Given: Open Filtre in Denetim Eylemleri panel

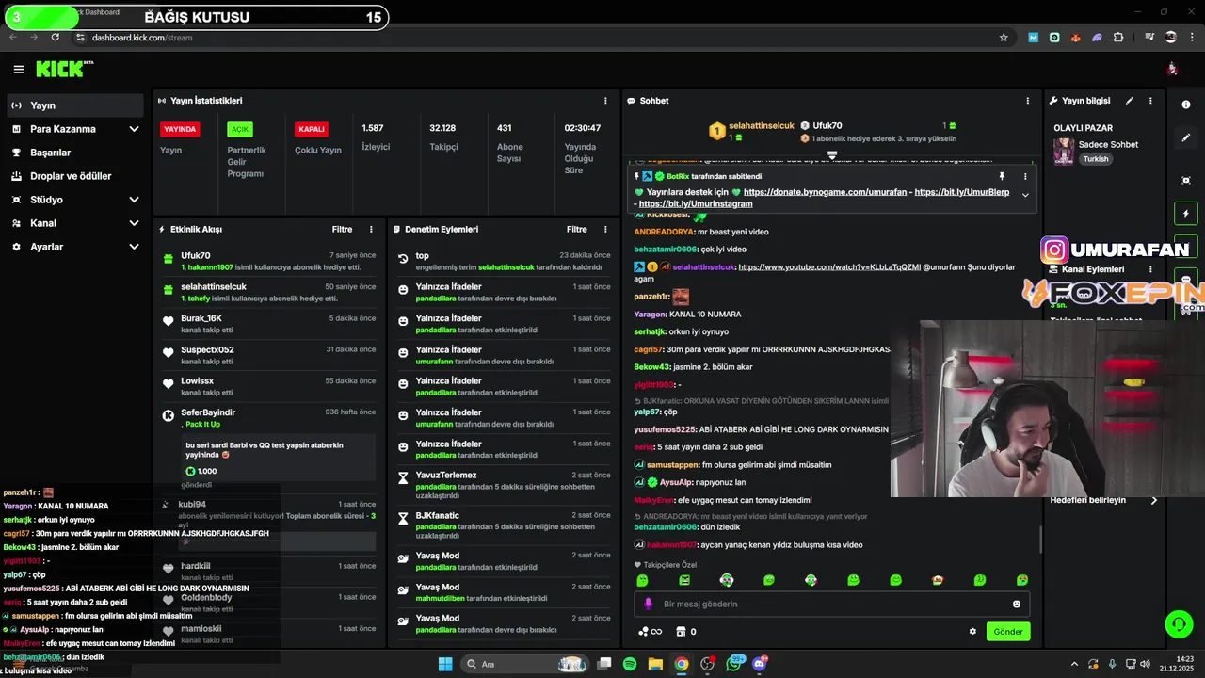Looking at the screenshot, I should point(576,230).
